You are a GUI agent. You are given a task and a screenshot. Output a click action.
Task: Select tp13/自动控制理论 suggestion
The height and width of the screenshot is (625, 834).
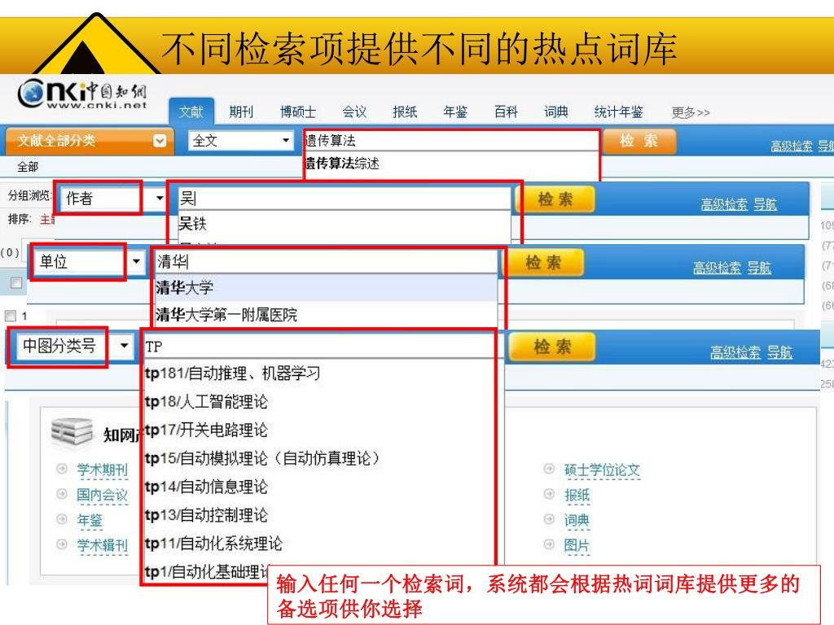[x=206, y=515]
